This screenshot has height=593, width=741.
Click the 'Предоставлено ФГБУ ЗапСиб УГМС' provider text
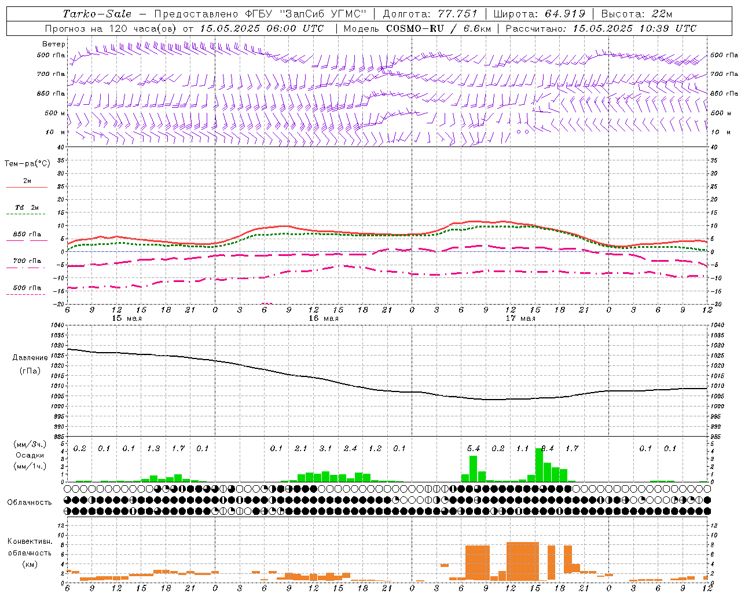click(x=261, y=14)
